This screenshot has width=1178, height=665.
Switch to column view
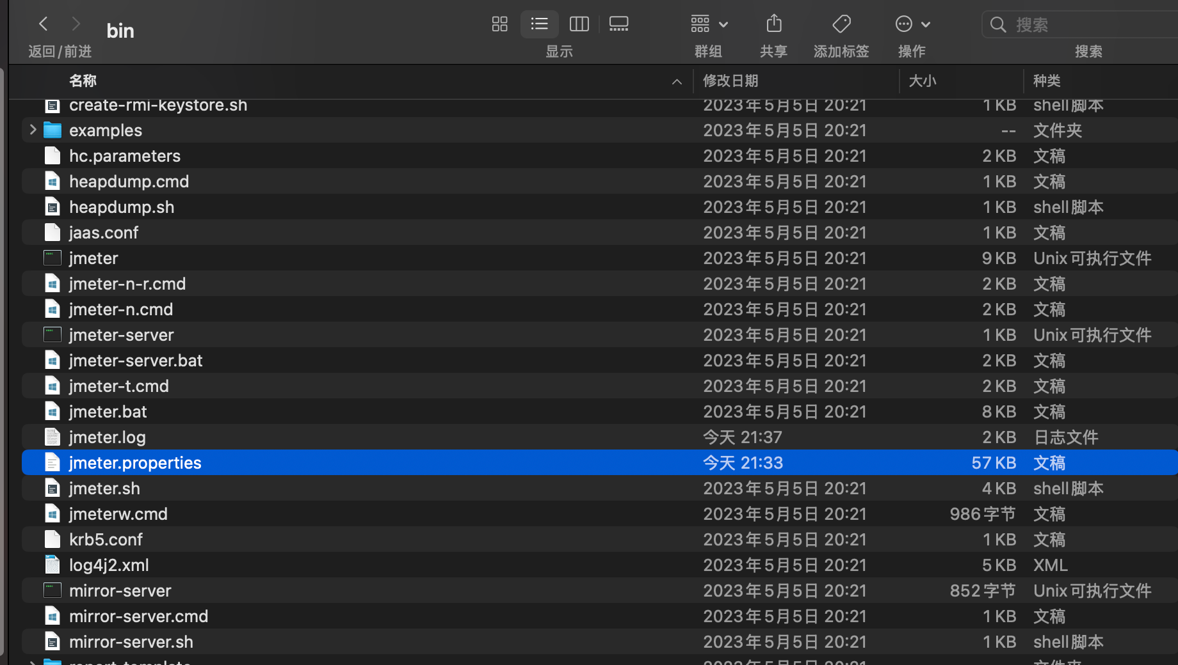point(579,24)
